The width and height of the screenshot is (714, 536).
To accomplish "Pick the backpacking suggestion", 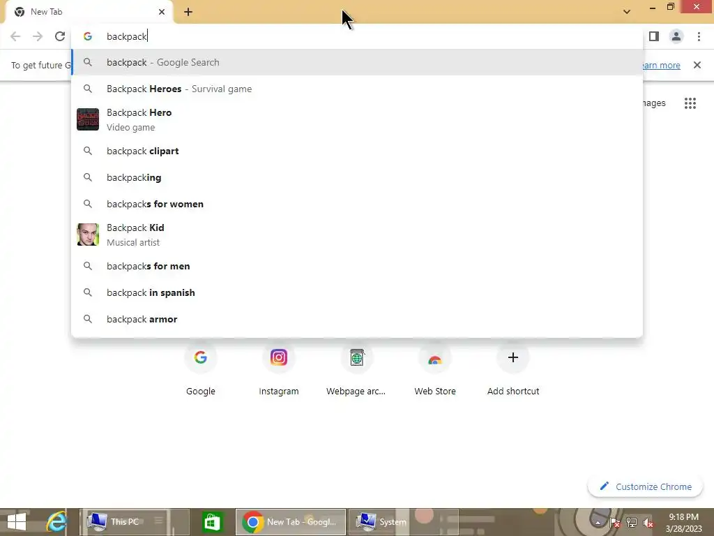I will point(357,178).
